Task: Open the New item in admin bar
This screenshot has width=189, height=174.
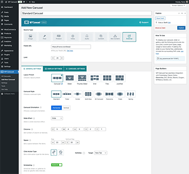Action: coord(32,2)
